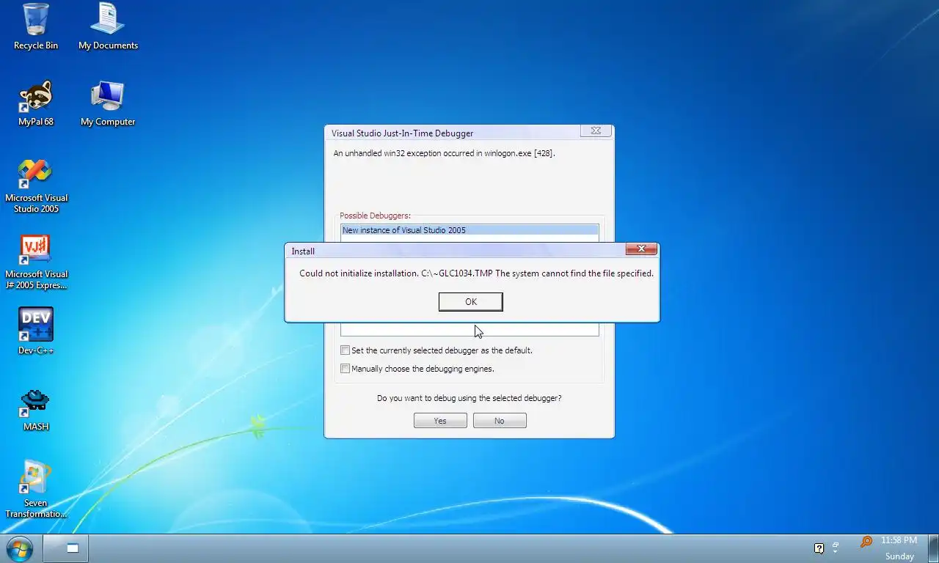Select 'New instance of Visual Studio 2005' entry
939x563 pixels.
point(469,230)
